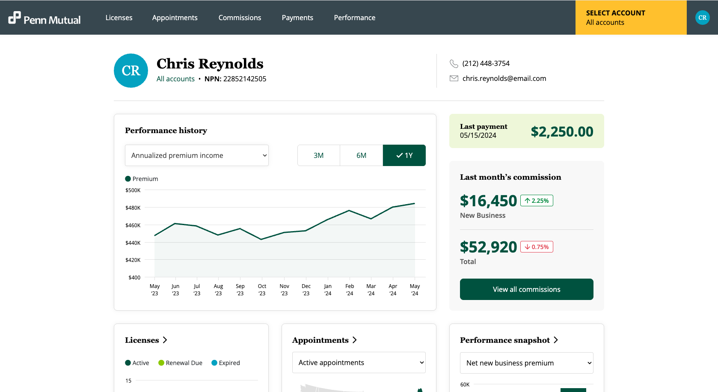
Task: Select the 6M time range
Action: [362, 155]
